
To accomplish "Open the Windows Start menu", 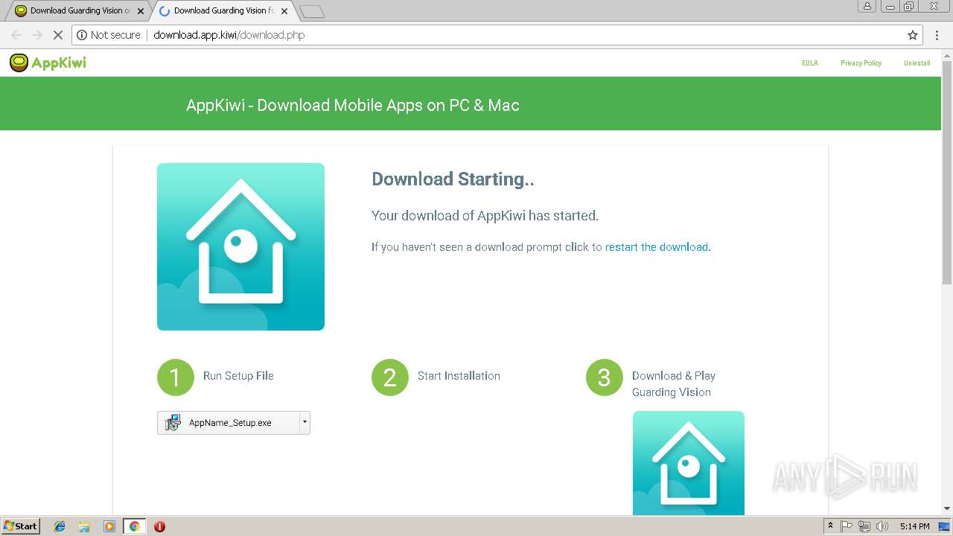I will [x=21, y=526].
